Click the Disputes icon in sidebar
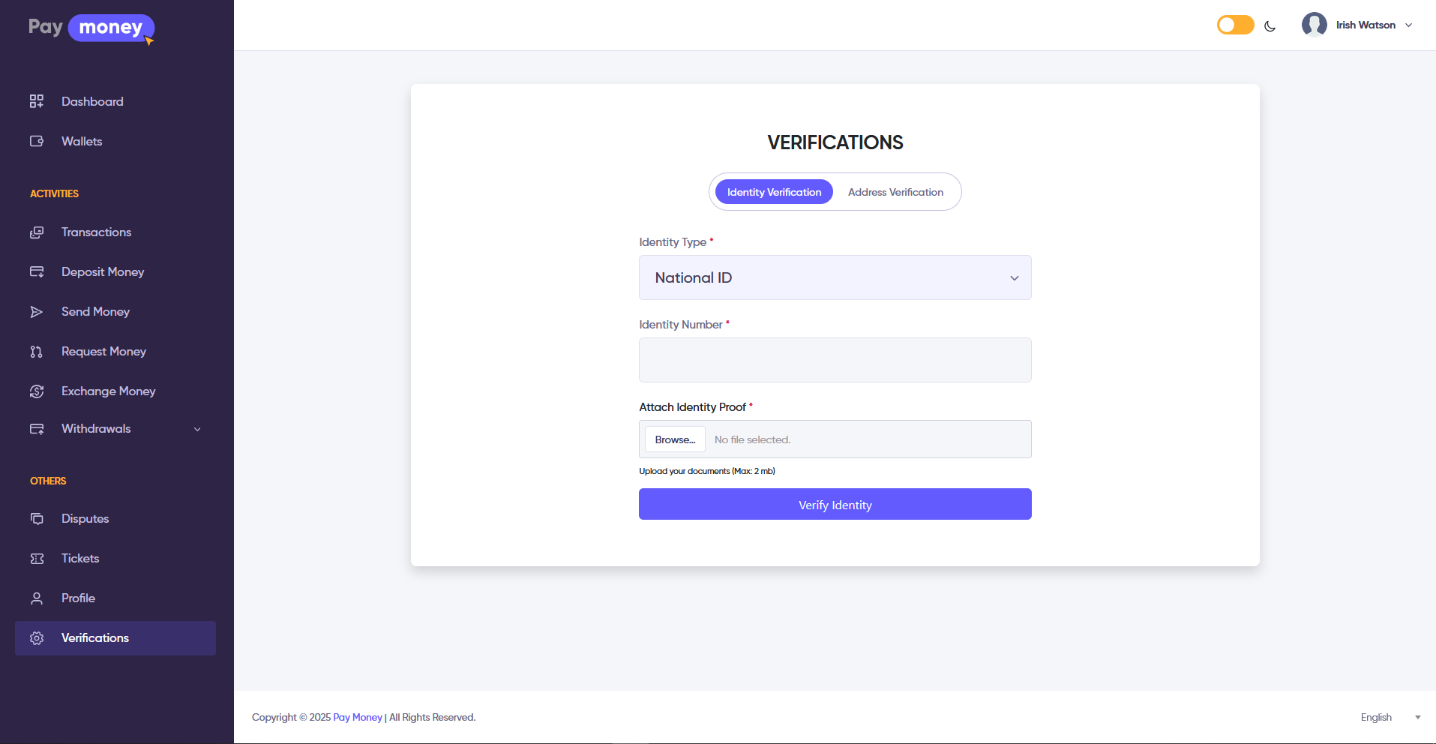 click(37, 519)
